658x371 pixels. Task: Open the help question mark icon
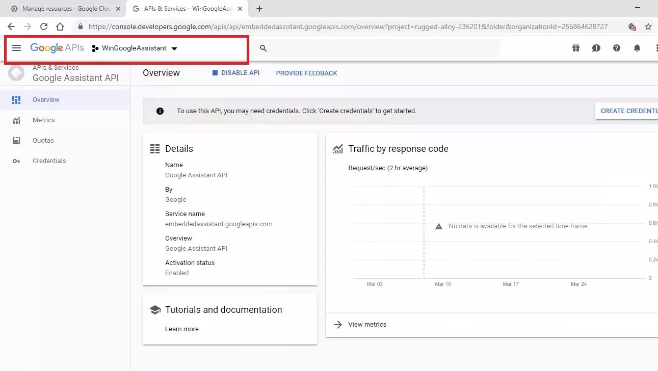coord(617,48)
